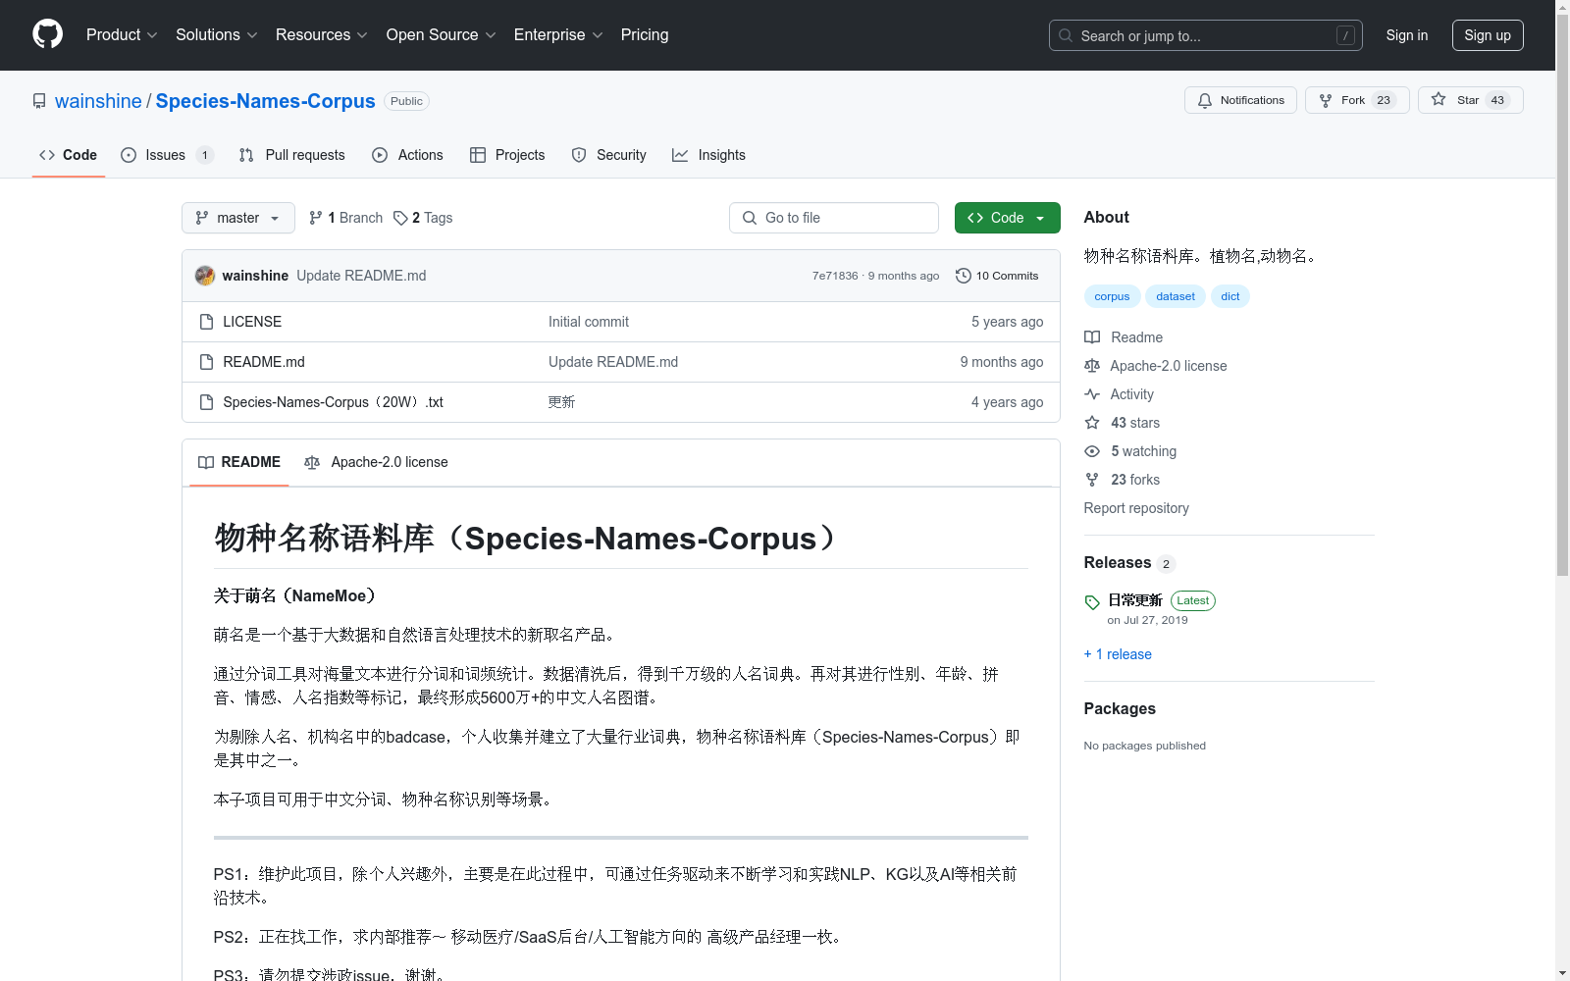Open the Update README.md commit message for README.md

(x=613, y=362)
